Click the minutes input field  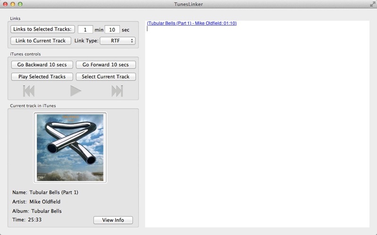point(85,30)
